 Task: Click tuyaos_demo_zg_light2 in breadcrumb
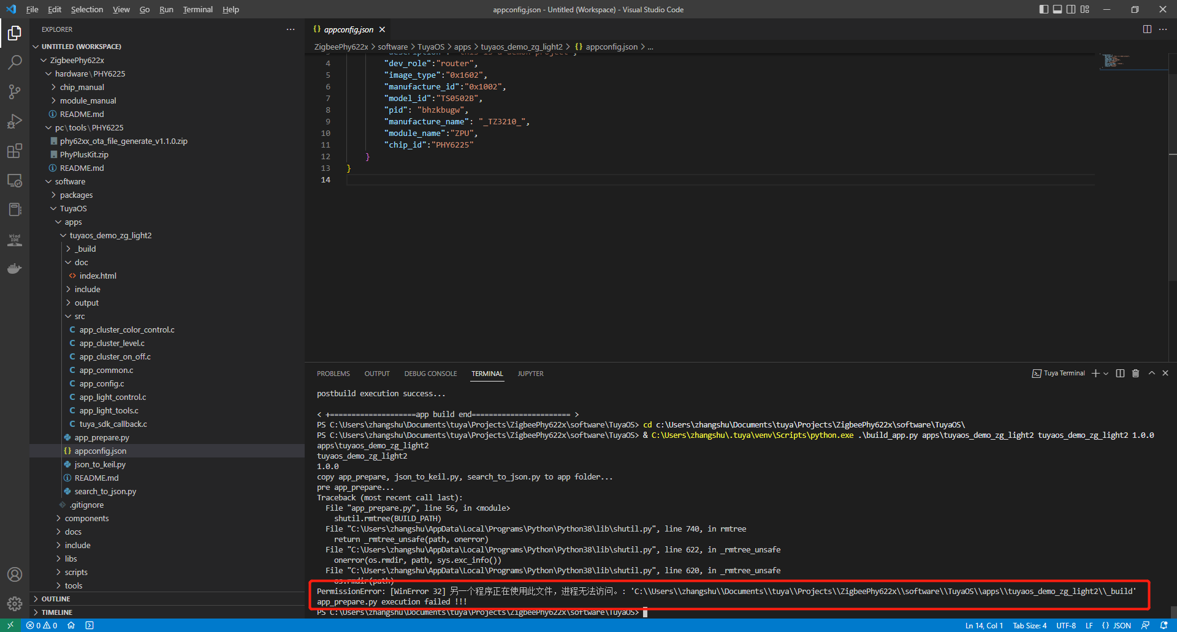point(522,47)
